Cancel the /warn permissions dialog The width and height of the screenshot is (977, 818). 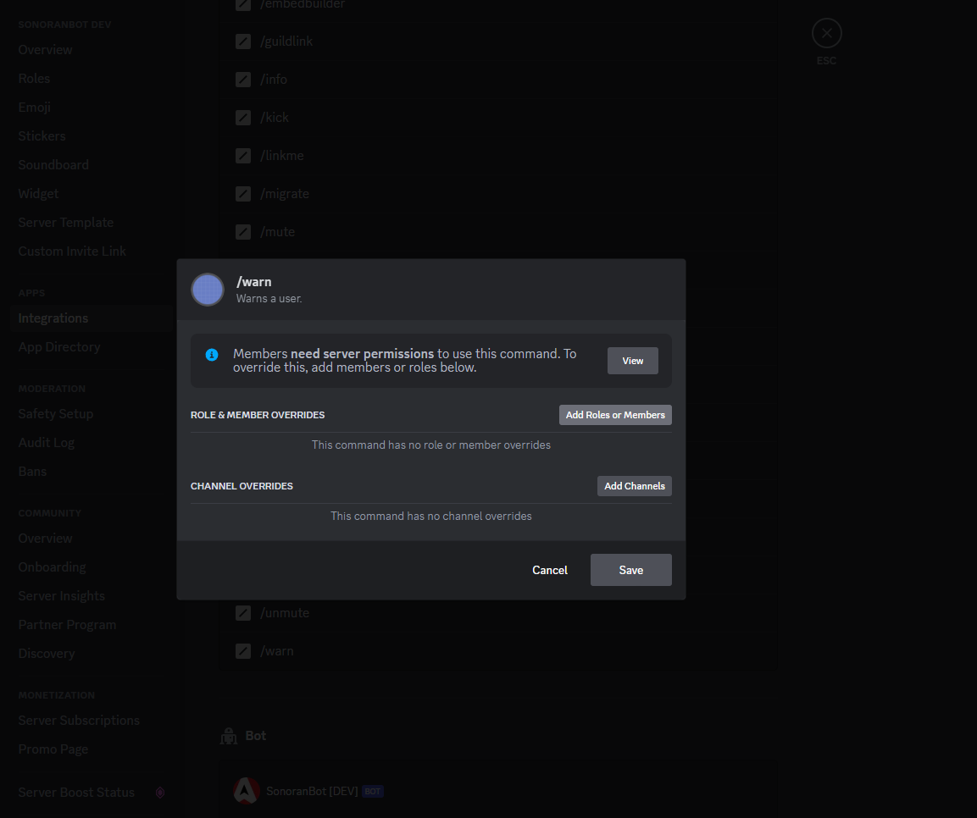click(550, 570)
